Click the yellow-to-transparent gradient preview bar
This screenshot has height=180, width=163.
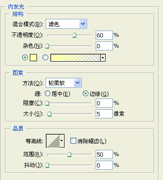tap(75, 58)
